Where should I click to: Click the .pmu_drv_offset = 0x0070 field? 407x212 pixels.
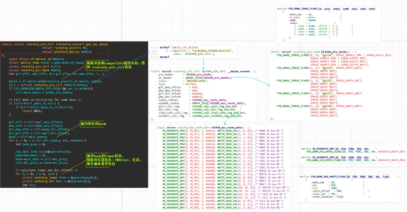pos(180,97)
